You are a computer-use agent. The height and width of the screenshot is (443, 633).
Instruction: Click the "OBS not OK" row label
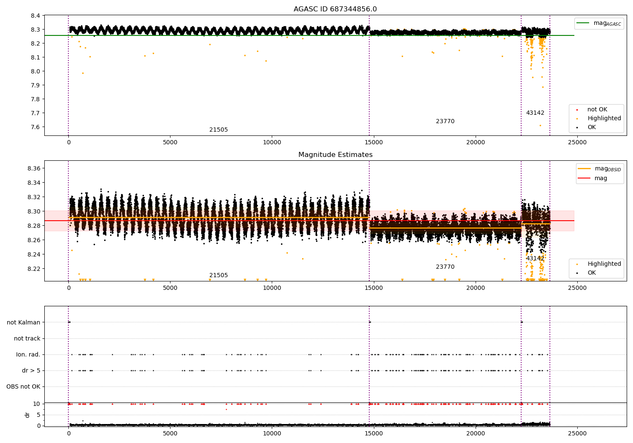click(x=23, y=387)
